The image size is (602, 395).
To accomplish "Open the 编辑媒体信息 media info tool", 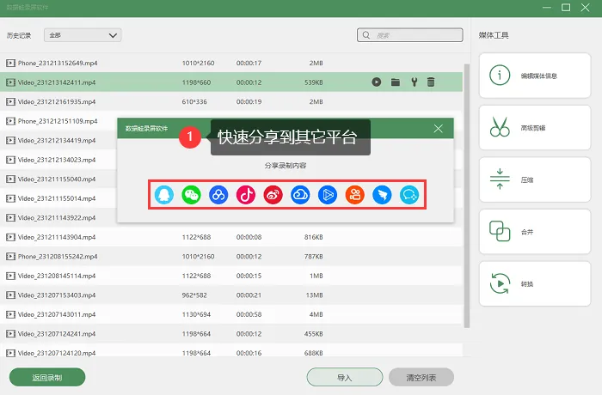I will tap(535, 76).
